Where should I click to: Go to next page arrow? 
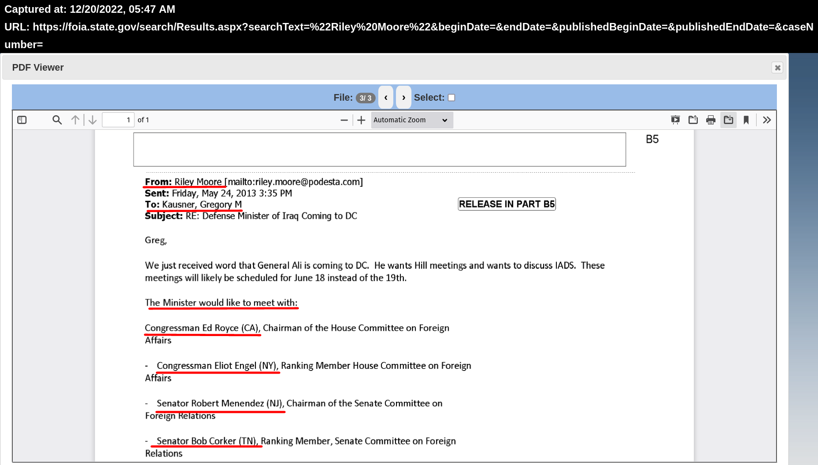click(x=92, y=120)
